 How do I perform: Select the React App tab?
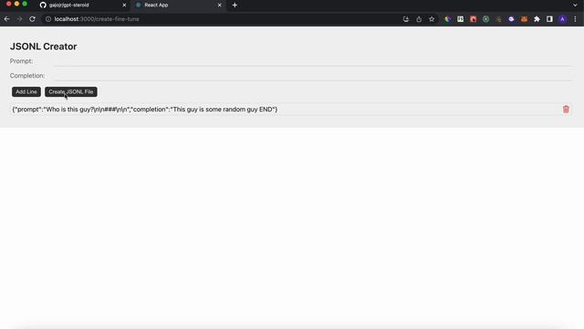pos(178,5)
